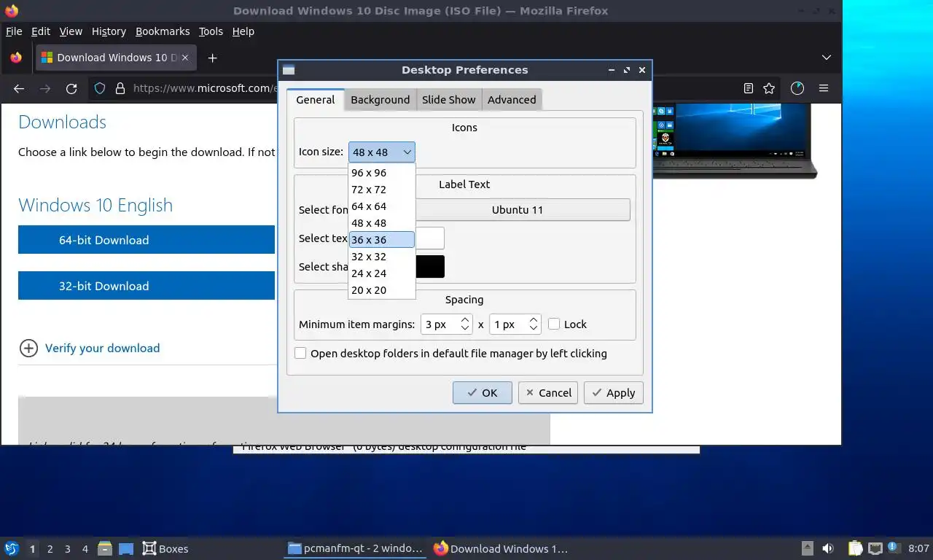
Task: Reload the page in Firefox
Action: [x=71, y=88]
